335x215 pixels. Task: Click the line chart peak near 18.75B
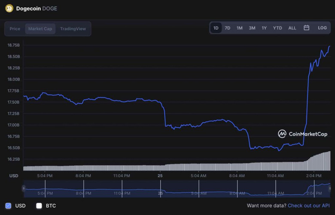point(329,46)
